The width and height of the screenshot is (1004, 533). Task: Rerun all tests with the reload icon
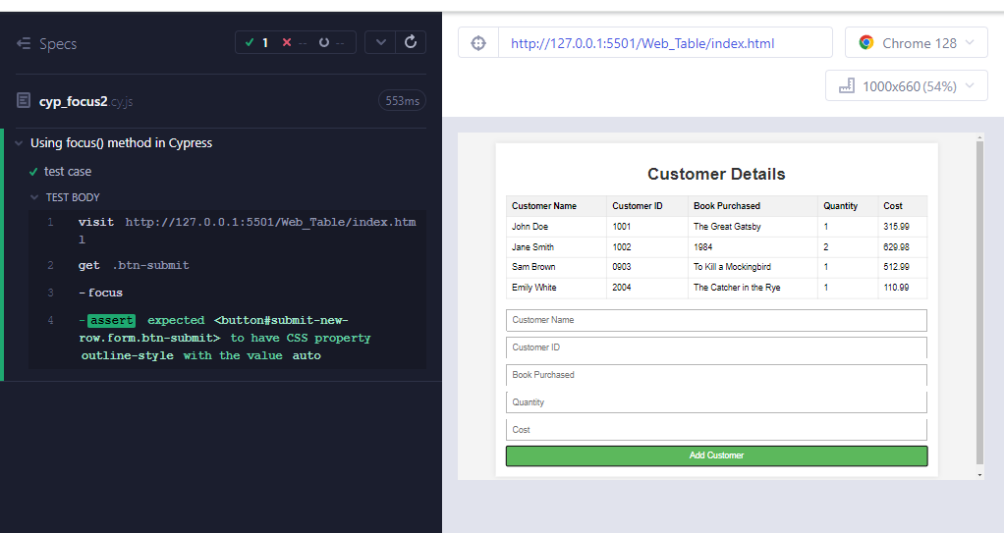pos(411,42)
